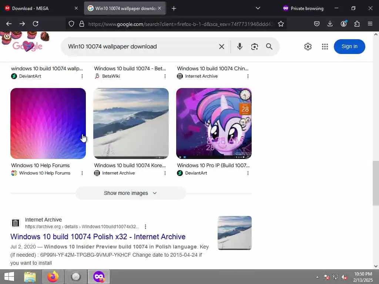Click the BetaWiki source label

click(111, 76)
